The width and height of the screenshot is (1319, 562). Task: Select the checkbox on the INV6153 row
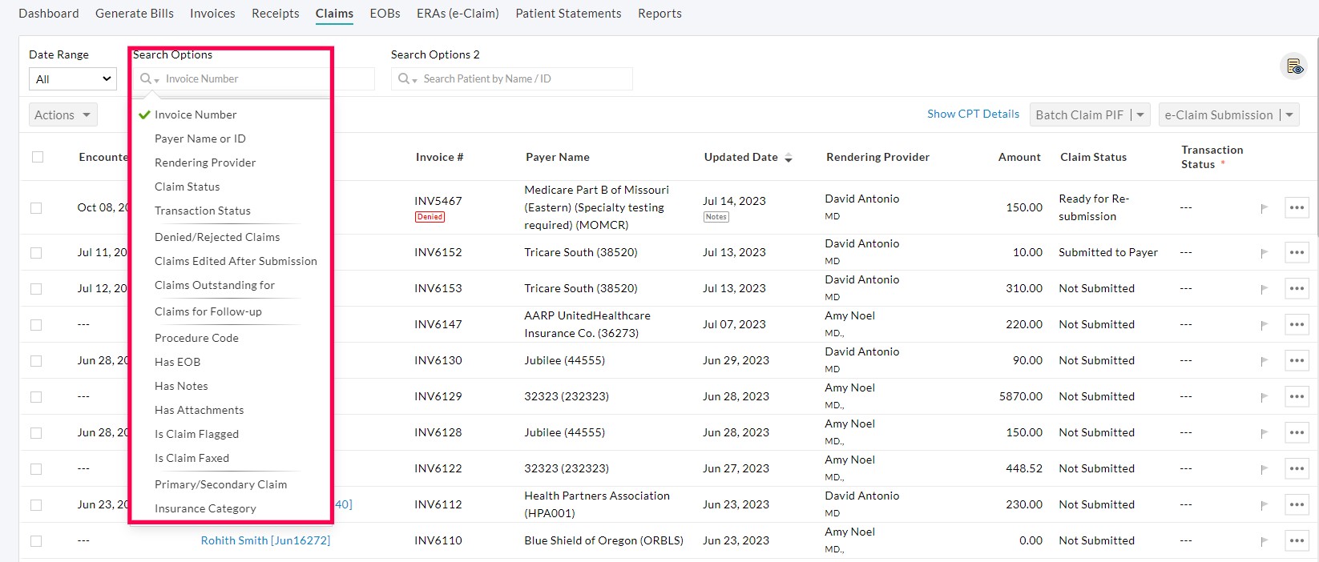click(36, 288)
